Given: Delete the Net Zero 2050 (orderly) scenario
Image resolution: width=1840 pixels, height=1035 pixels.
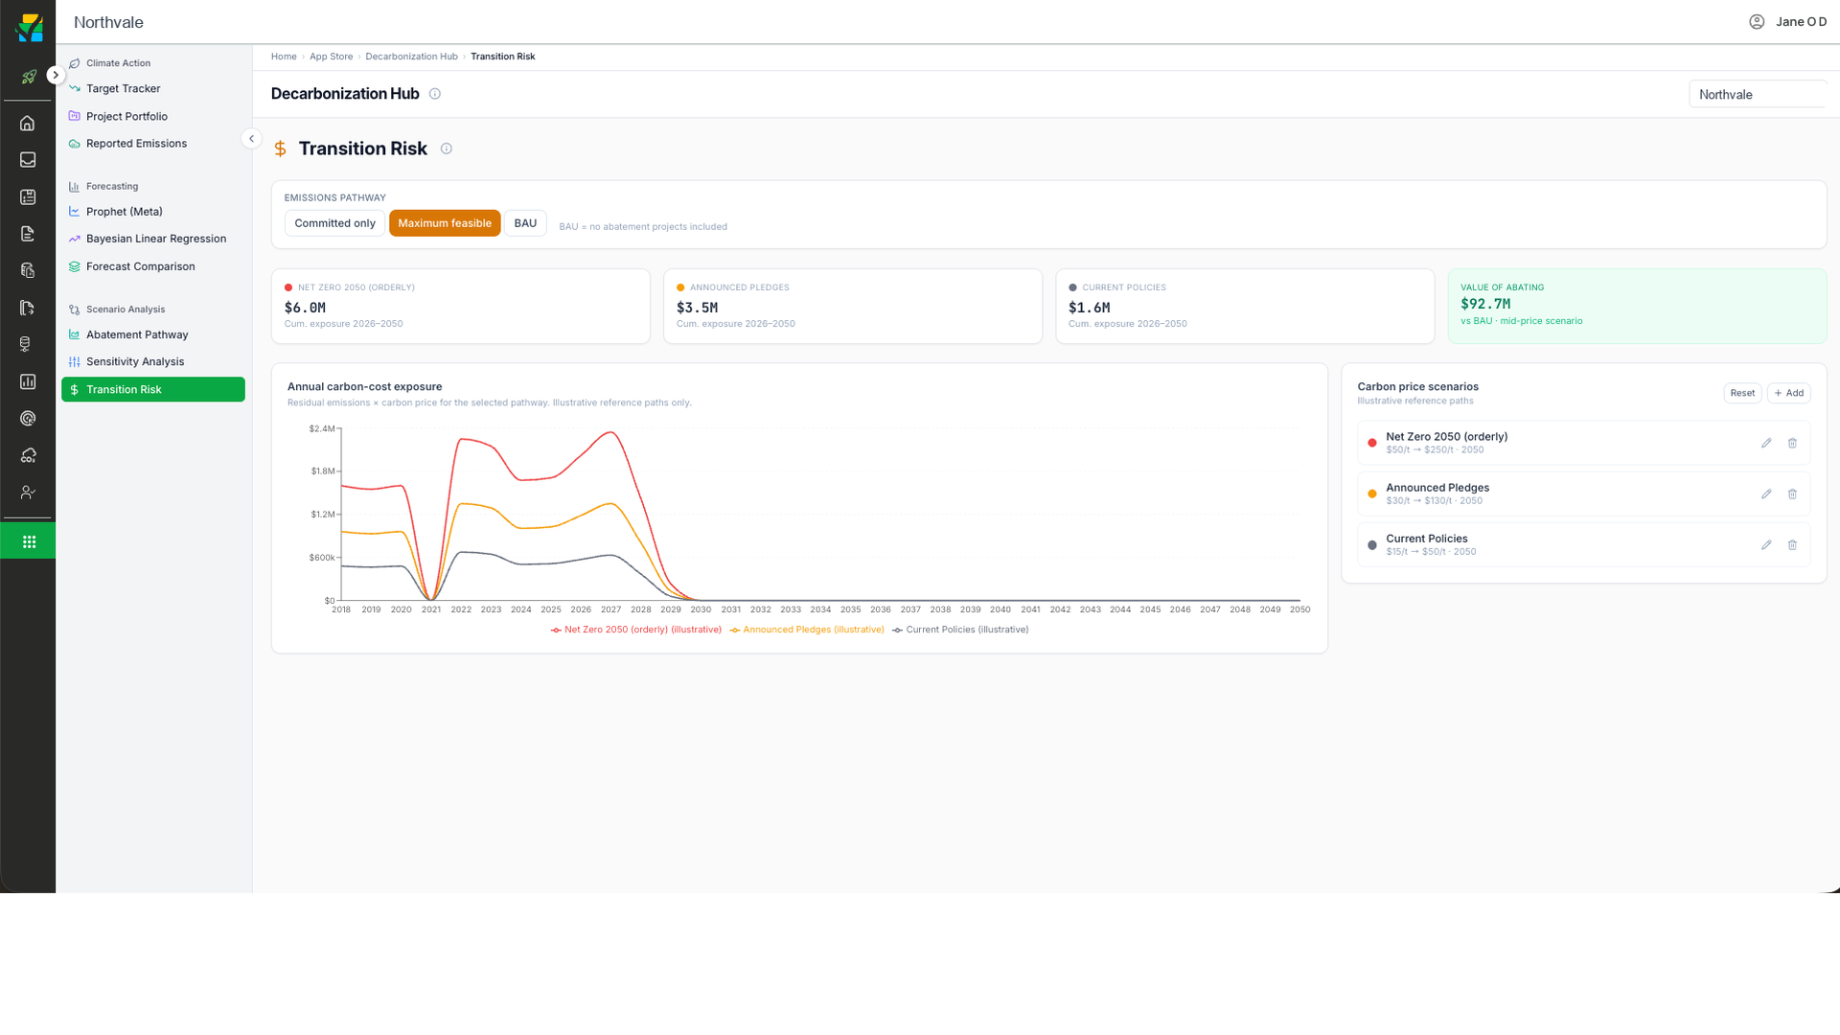Looking at the screenshot, I should pos(1792,443).
